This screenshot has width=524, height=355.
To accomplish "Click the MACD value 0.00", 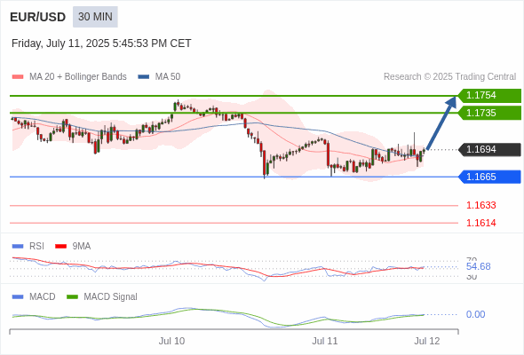I will (x=475, y=314).
